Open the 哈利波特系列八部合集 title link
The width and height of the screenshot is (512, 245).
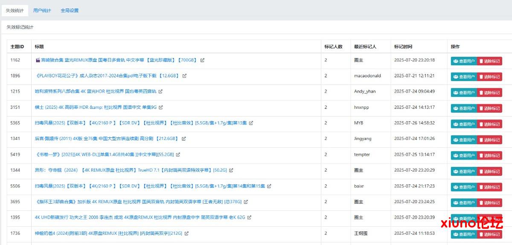click(96, 92)
